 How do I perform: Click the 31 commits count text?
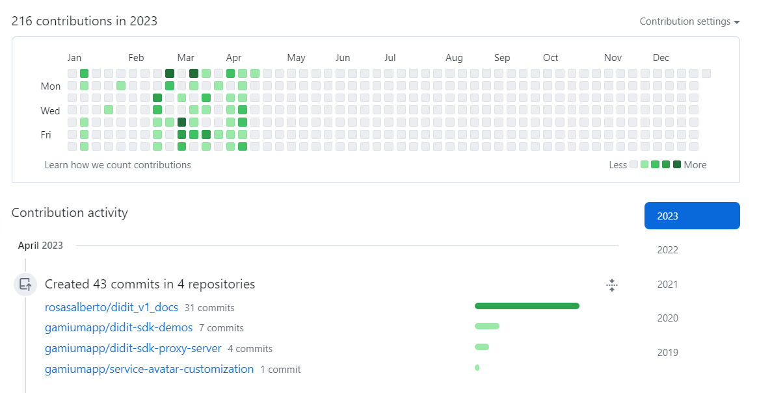tap(209, 308)
